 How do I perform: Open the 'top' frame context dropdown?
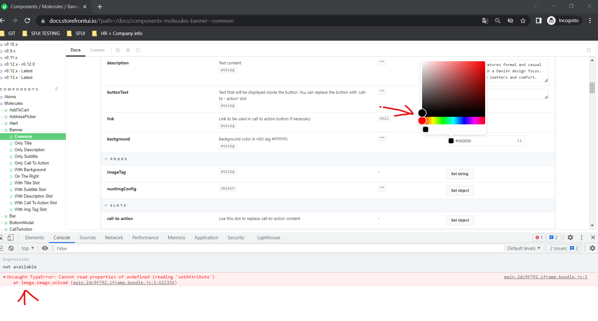[x=27, y=248]
